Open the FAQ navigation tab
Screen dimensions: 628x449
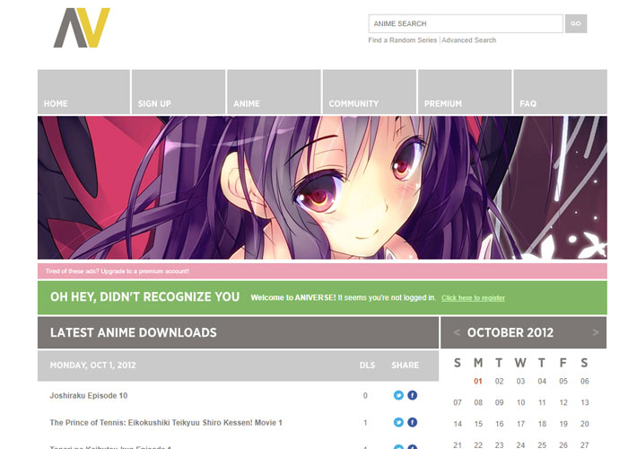561,92
